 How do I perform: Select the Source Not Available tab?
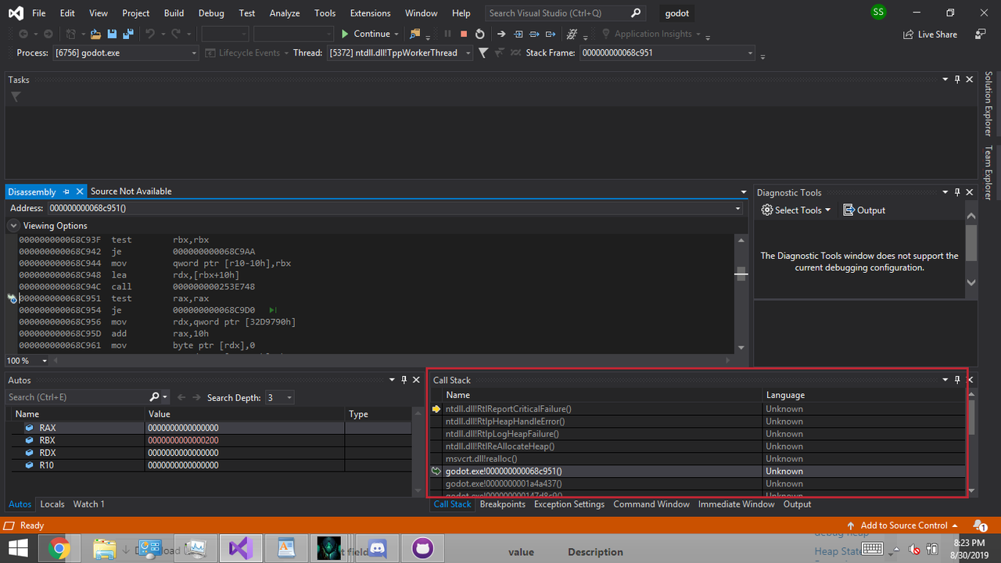(131, 192)
